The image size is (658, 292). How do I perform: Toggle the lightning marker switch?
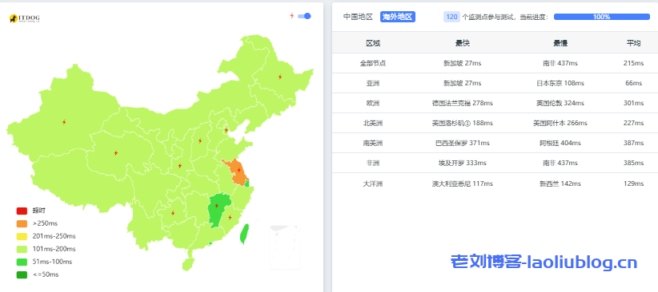tap(304, 16)
